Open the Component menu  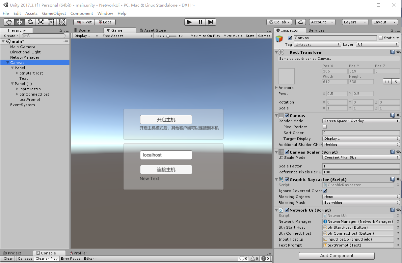click(x=82, y=14)
